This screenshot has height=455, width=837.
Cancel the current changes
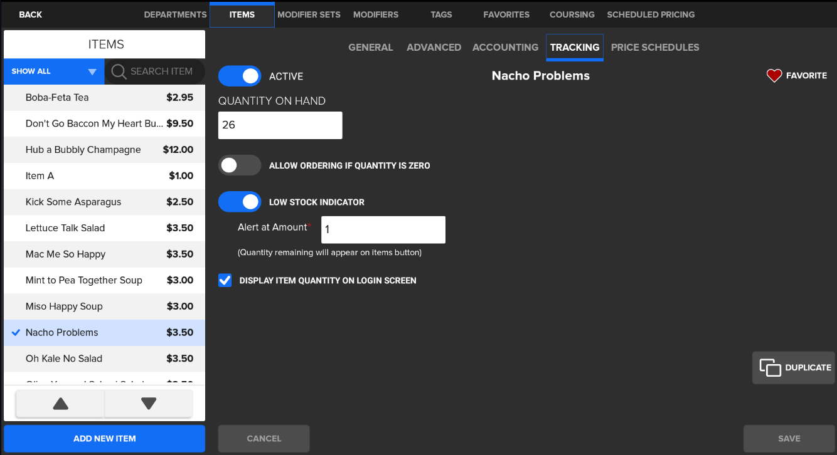coord(264,438)
